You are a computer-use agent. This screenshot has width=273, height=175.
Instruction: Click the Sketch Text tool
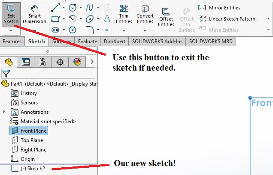click(107, 18)
